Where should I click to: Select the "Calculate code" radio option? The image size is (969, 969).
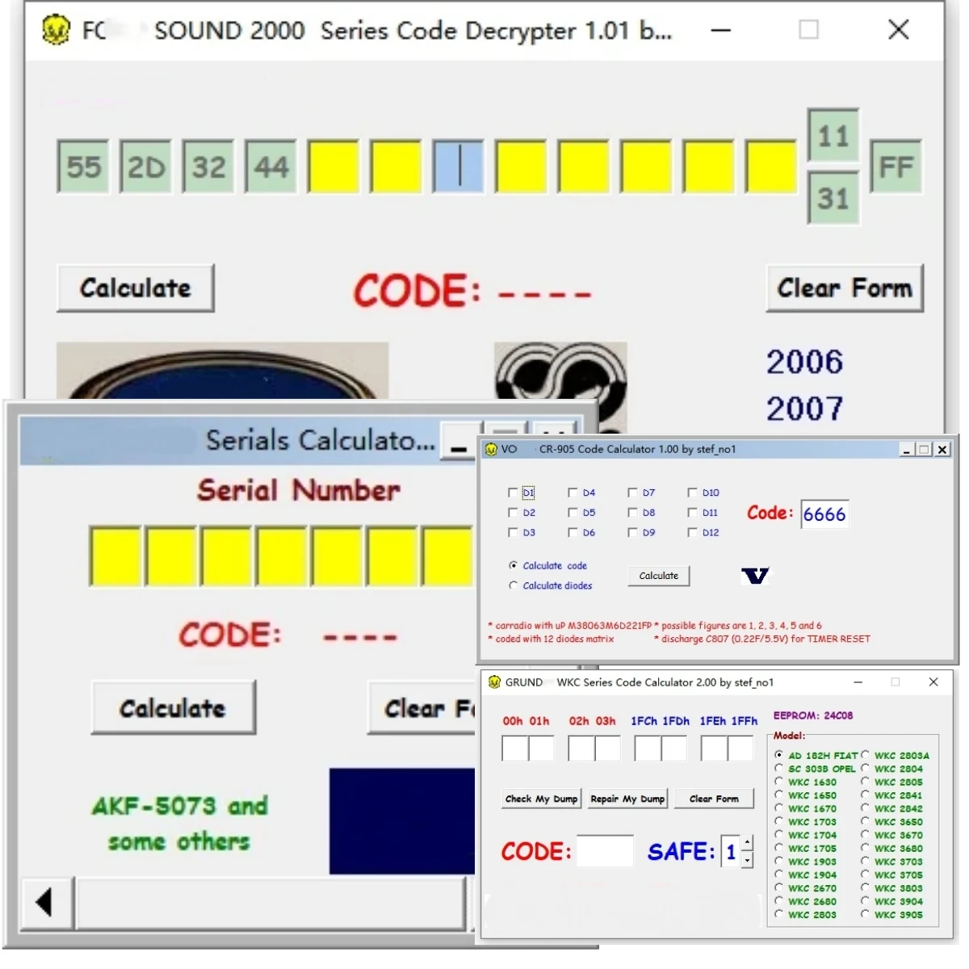coord(513,566)
